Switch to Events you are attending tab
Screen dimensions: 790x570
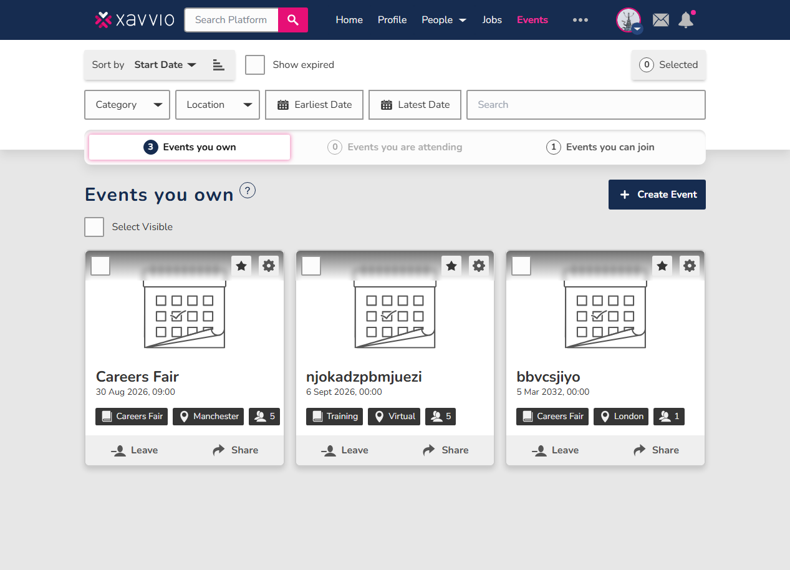[x=395, y=147]
